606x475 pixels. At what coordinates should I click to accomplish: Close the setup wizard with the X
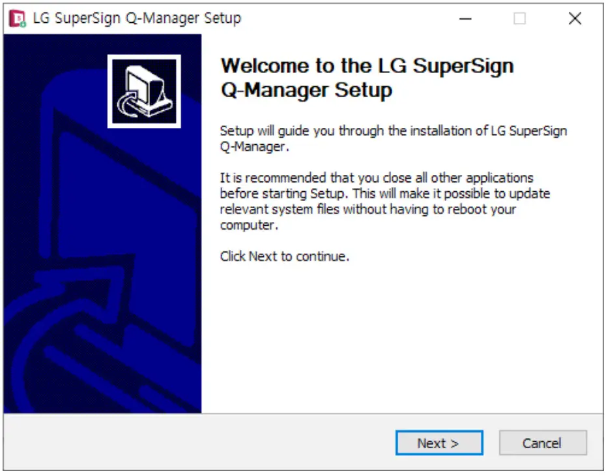click(575, 18)
